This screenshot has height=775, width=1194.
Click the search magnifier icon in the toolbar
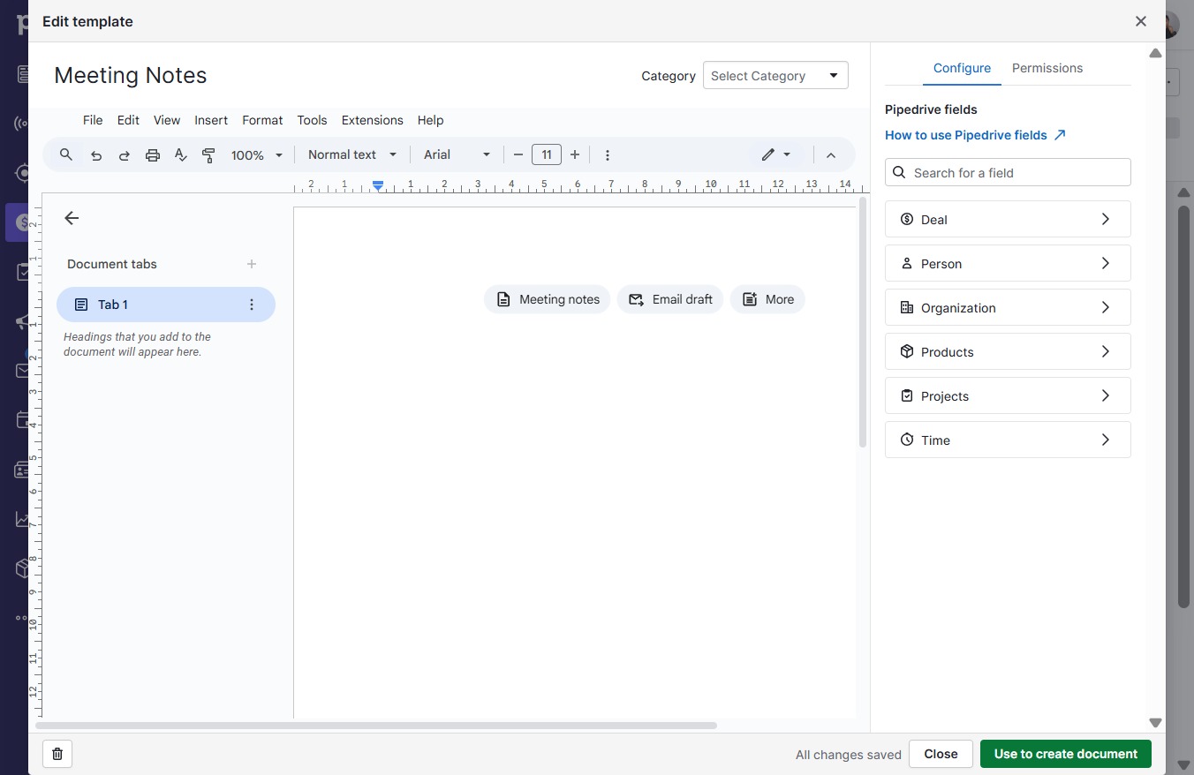(x=66, y=154)
